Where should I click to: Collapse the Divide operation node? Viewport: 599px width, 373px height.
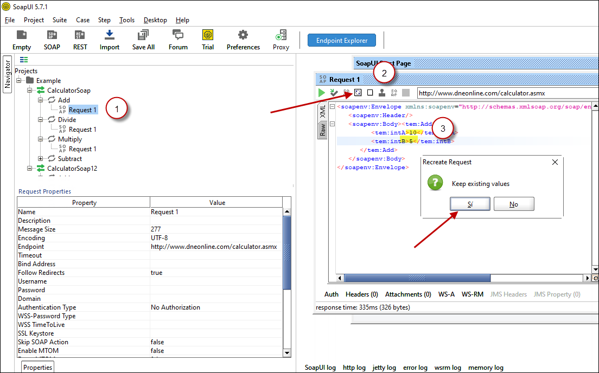tap(41, 119)
